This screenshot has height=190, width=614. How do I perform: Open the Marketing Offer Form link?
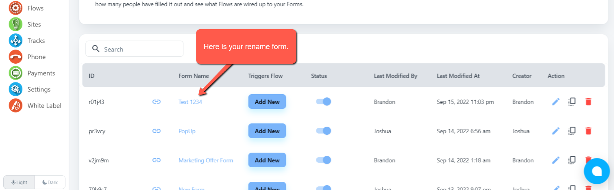[206, 160]
